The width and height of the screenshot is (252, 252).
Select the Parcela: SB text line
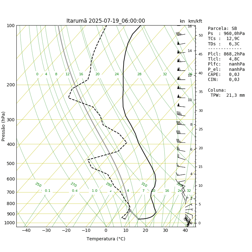point(222,28)
